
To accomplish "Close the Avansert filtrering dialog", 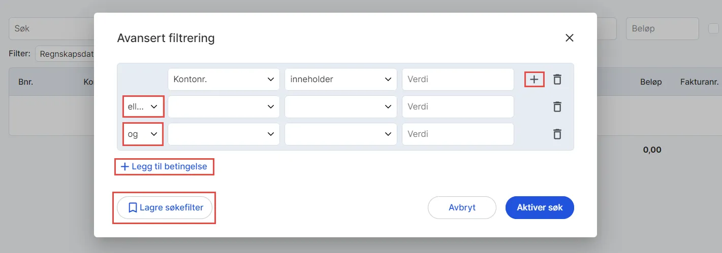I will 569,38.
